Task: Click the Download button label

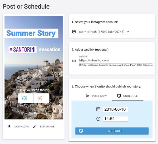Action: (x=22, y=126)
